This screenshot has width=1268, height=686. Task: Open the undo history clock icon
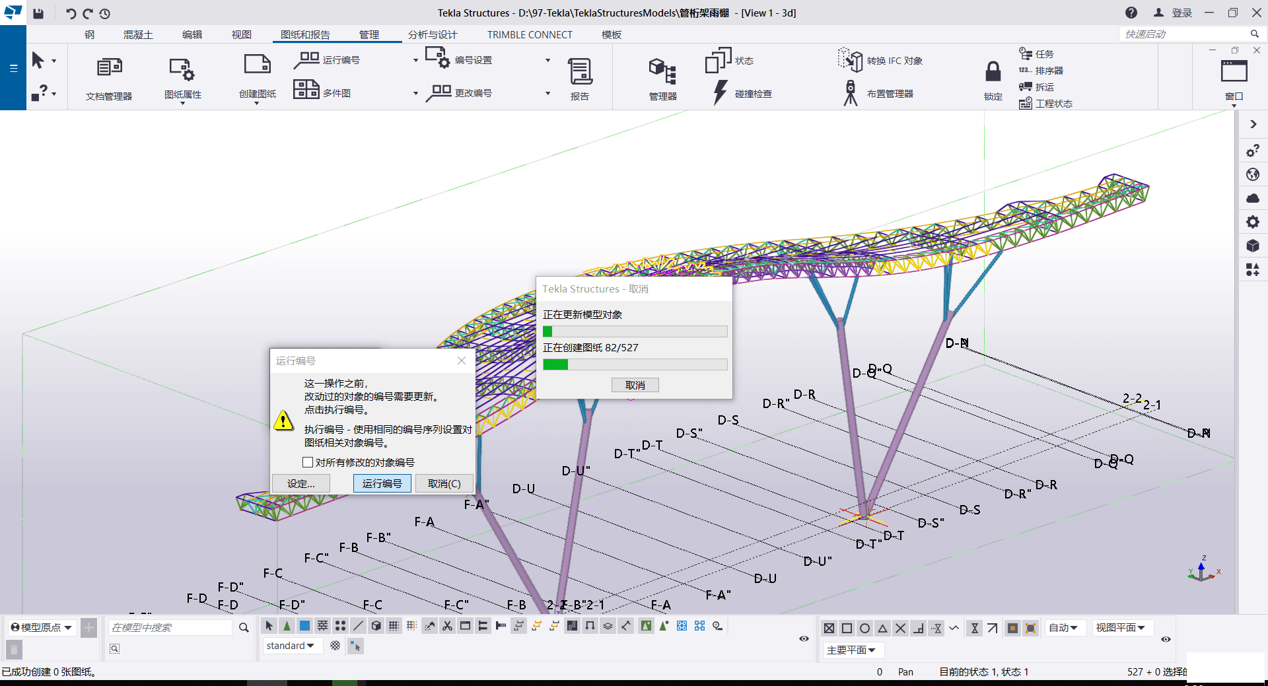coord(105,13)
